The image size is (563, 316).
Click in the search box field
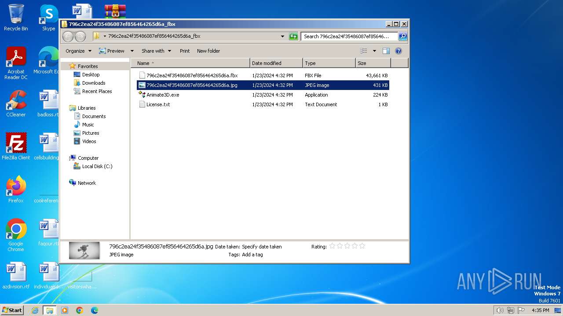coord(350,36)
